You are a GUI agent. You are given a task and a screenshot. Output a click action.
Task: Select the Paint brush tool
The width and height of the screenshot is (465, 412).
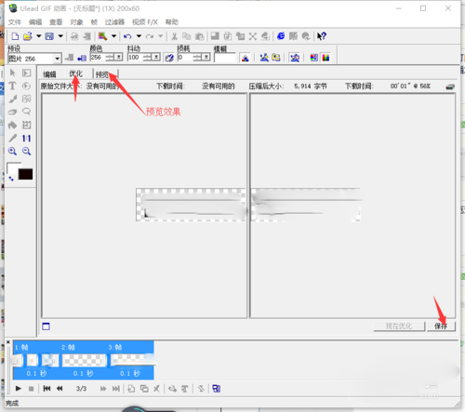[12, 99]
